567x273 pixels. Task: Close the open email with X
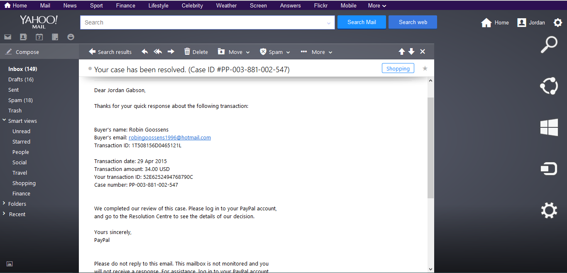pos(423,51)
